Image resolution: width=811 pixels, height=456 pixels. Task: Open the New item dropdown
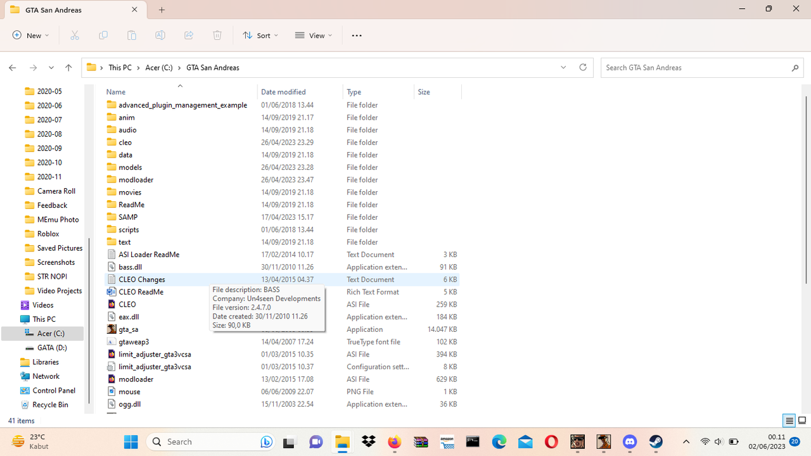pyautogui.click(x=30, y=35)
